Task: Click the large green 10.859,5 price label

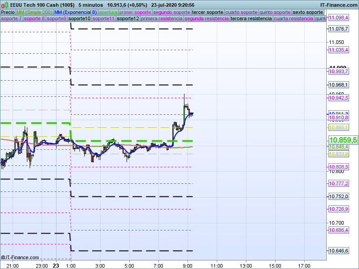Action: pos(343,140)
